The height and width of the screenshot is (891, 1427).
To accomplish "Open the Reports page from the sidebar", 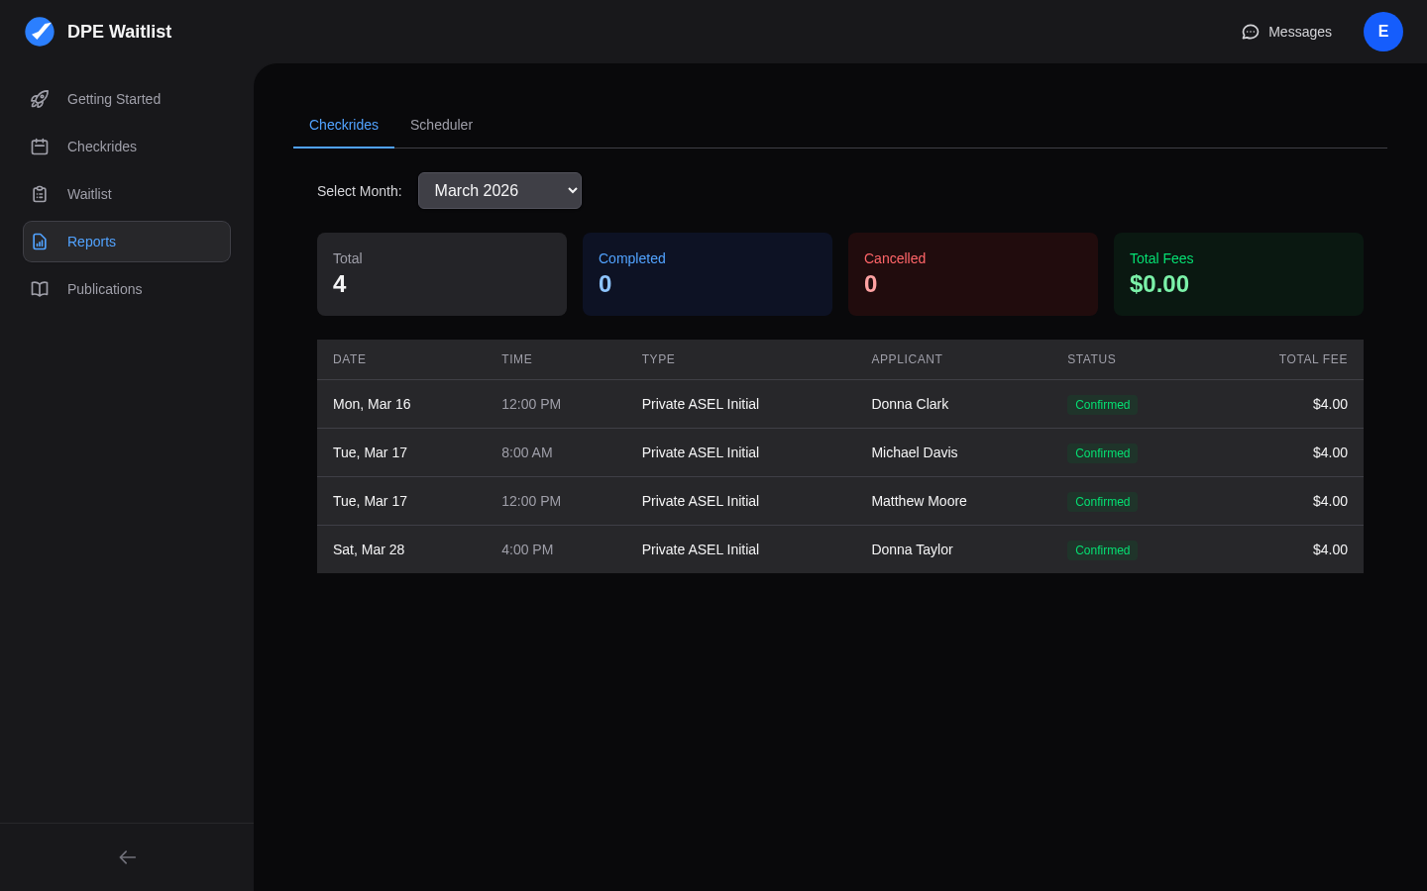I will (x=91, y=242).
